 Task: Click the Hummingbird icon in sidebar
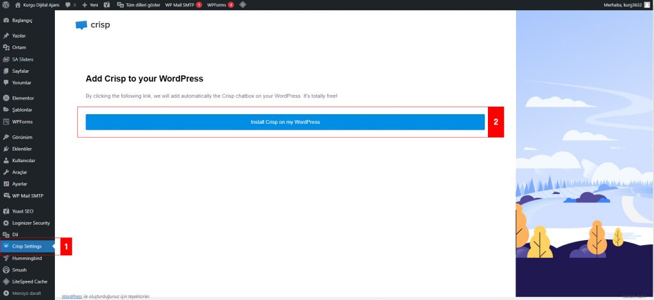[6, 259]
